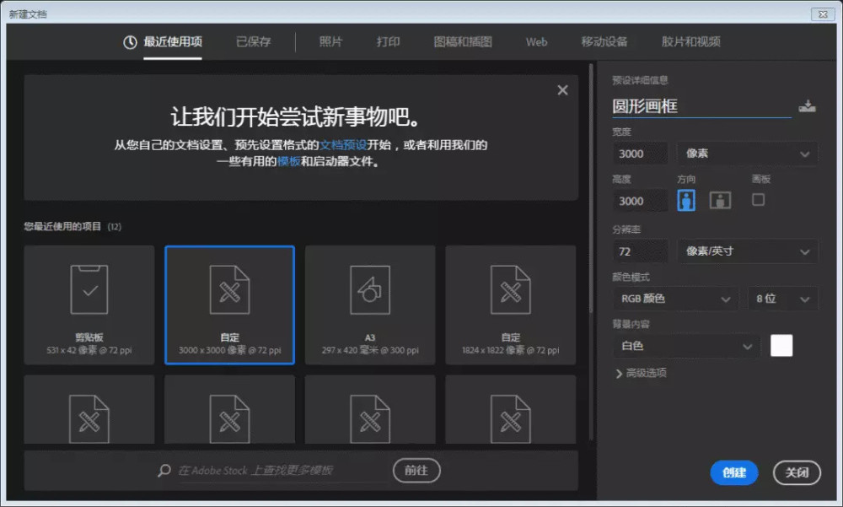Open the 分辨率 像素/英寸 dropdown
Viewport: 843px width, 507px height.
pos(747,251)
